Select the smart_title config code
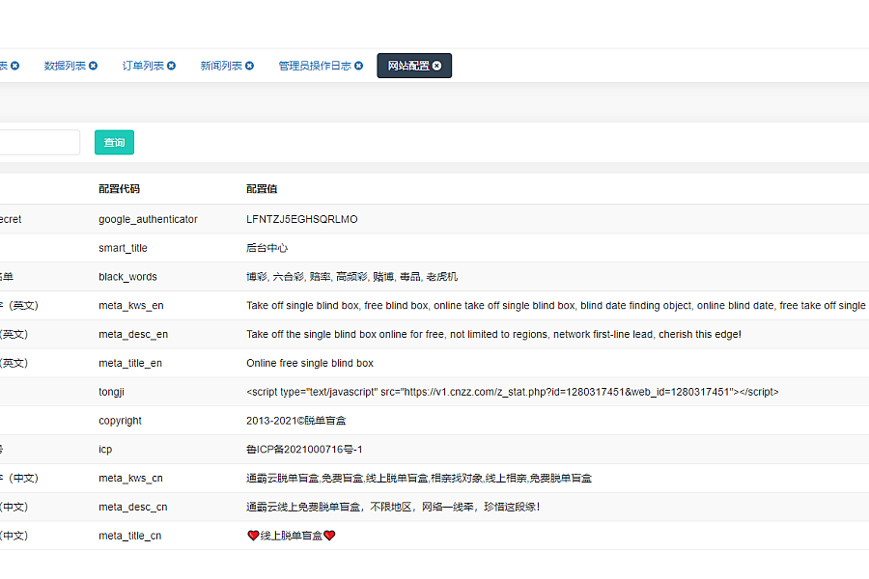869x579 pixels. pos(123,248)
